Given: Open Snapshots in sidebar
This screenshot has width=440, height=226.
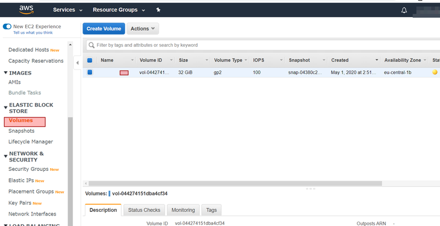Looking at the screenshot, I should pyautogui.click(x=21, y=131).
